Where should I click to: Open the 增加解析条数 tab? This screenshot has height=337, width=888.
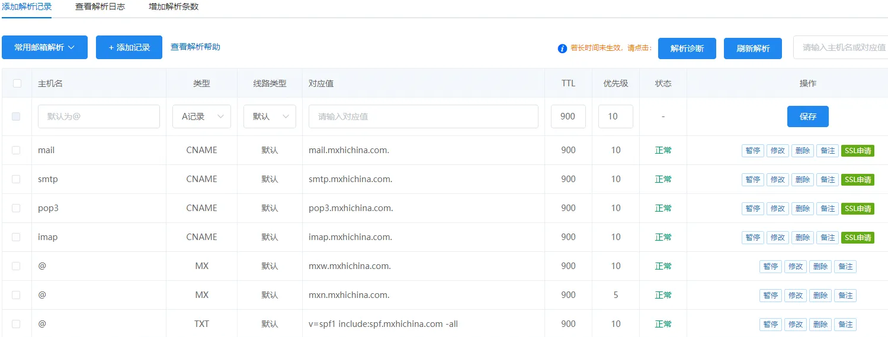[174, 7]
